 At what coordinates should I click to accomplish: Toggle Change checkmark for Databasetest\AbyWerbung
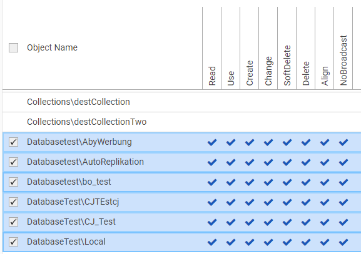click(x=268, y=142)
